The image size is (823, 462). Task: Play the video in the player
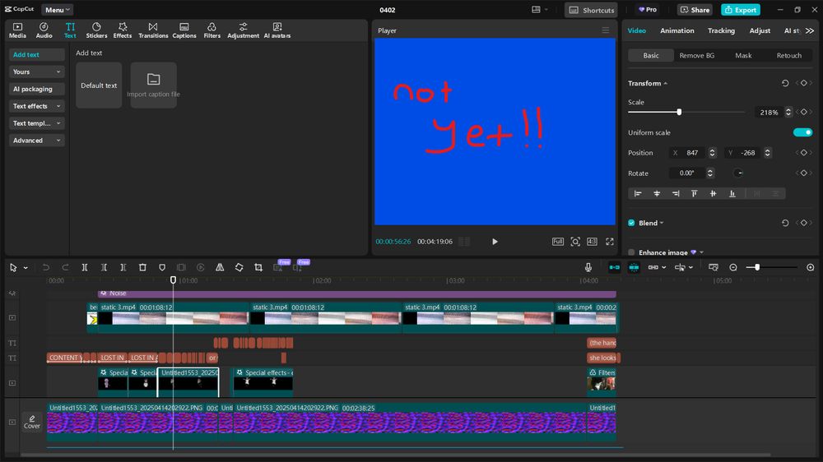click(495, 242)
